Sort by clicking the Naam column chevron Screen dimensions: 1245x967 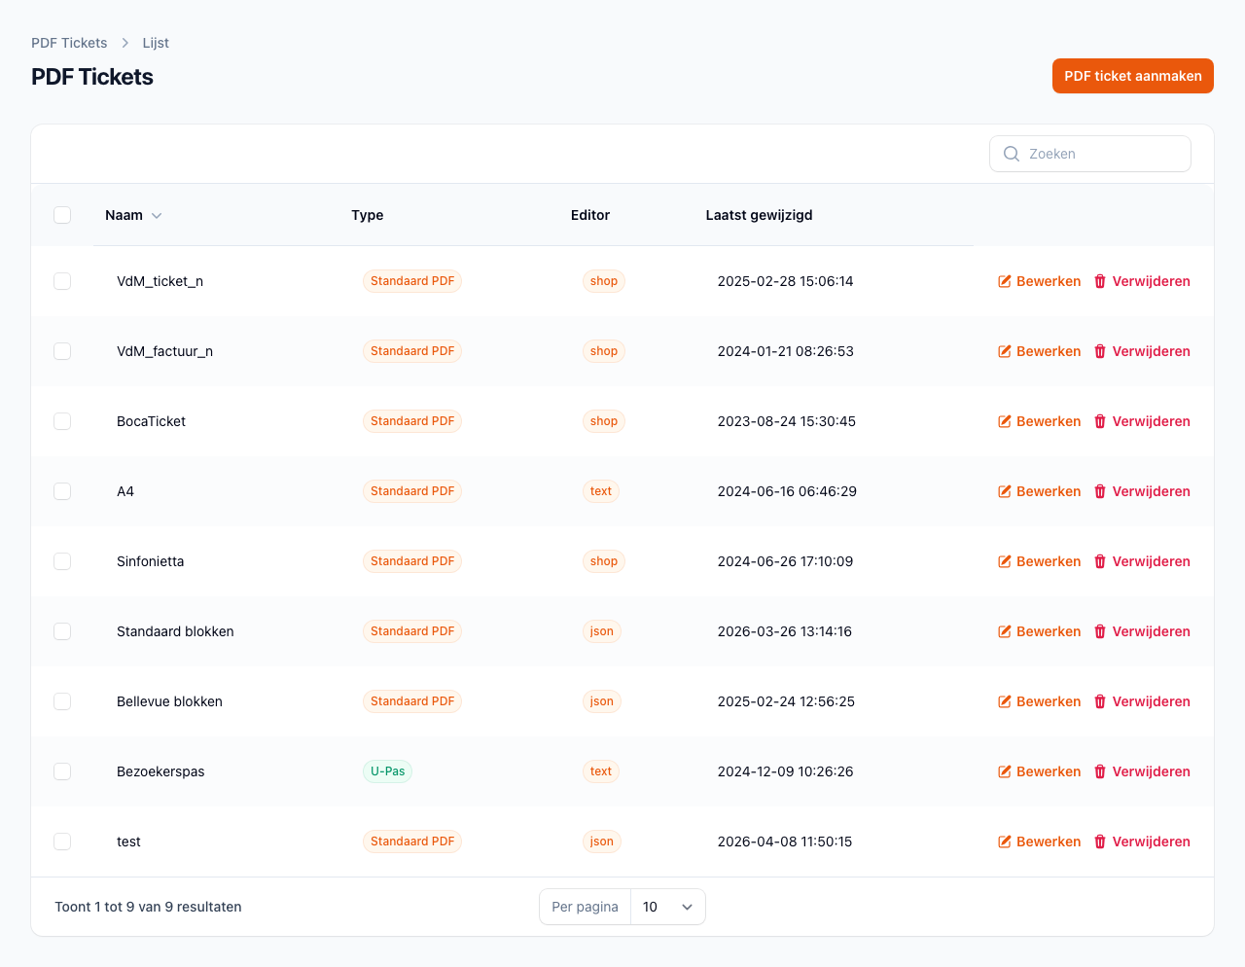[157, 216]
